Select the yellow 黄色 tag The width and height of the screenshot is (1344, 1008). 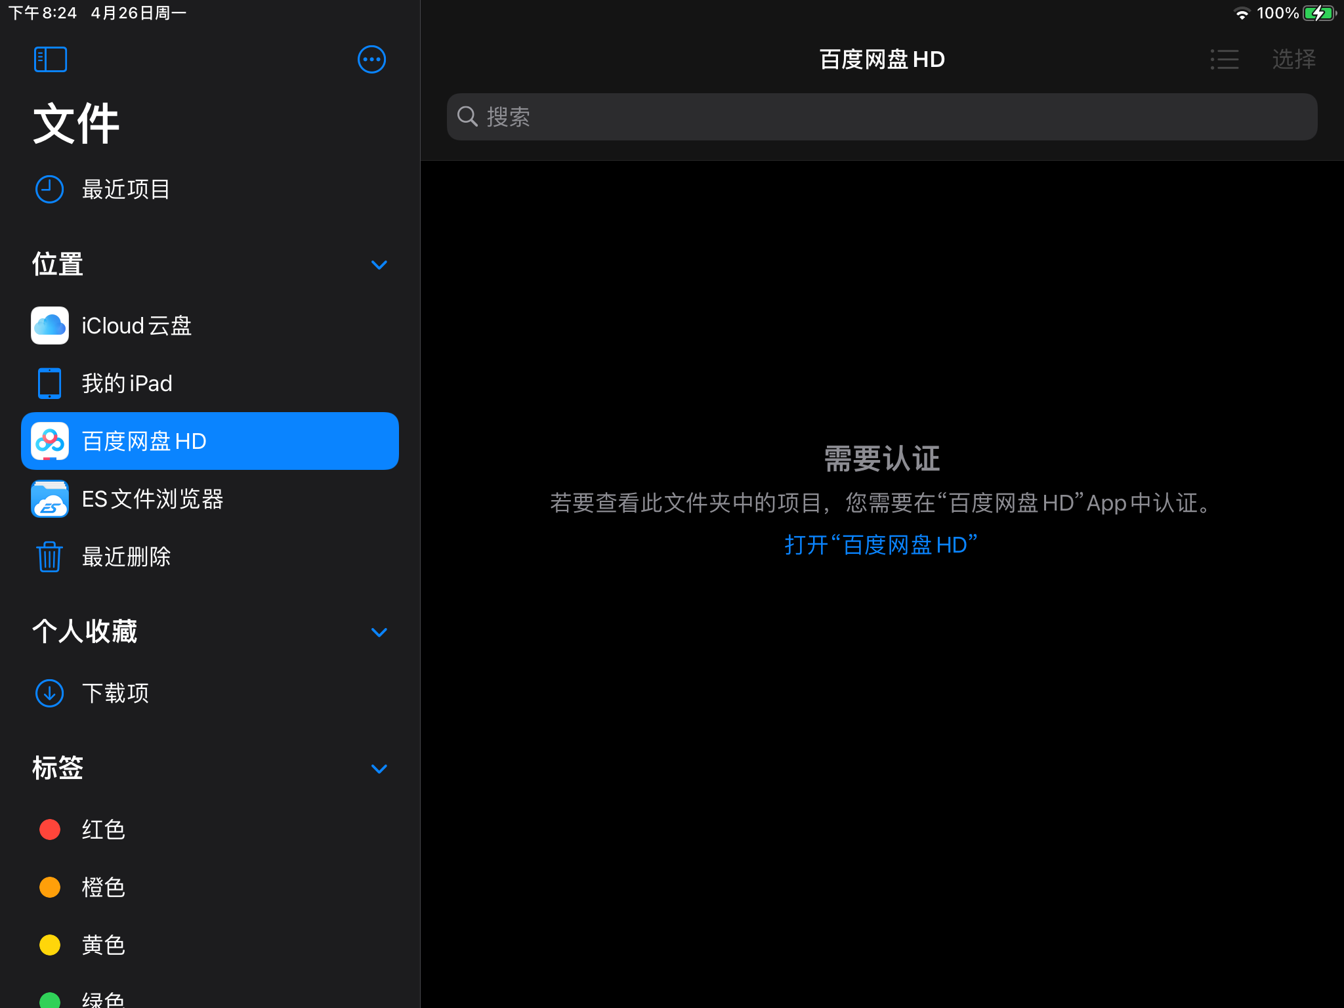click(102, 945)
